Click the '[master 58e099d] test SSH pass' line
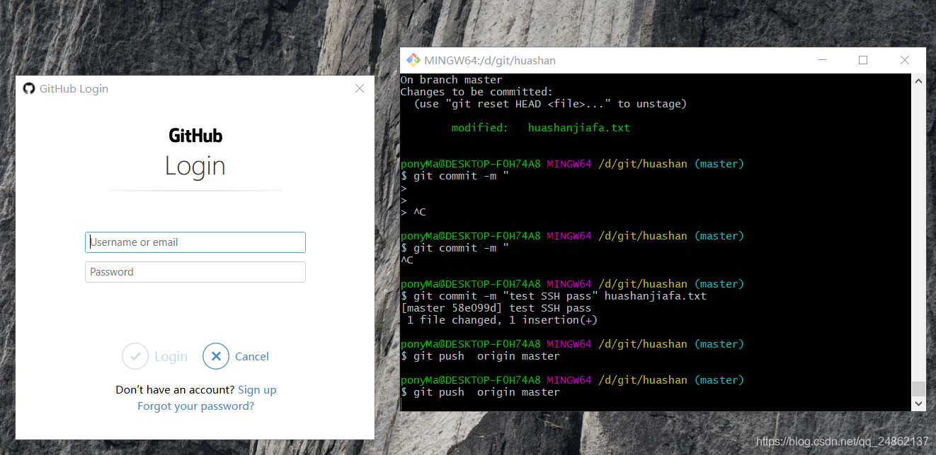Screen dimensions: 936x455 pos(496,308)
